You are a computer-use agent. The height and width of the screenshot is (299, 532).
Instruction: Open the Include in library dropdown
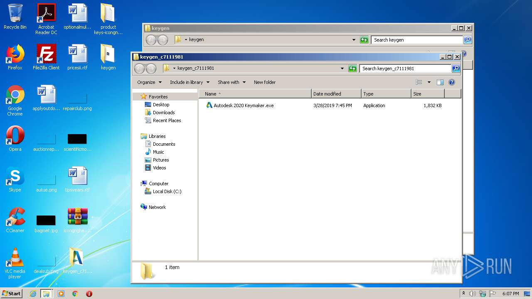190,82
